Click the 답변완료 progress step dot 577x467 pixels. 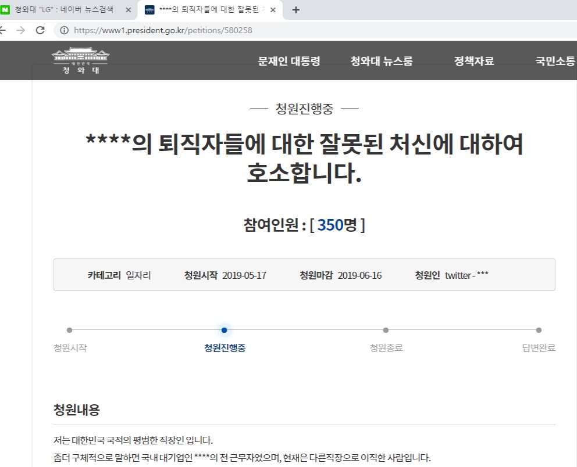tap(539, 330)
